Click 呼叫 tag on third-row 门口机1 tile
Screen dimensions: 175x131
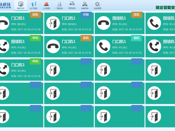point(35,61)
